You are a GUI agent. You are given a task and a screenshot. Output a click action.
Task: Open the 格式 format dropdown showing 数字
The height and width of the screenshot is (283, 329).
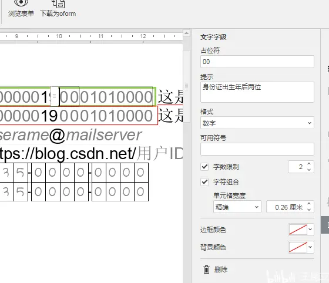point(257,123)
